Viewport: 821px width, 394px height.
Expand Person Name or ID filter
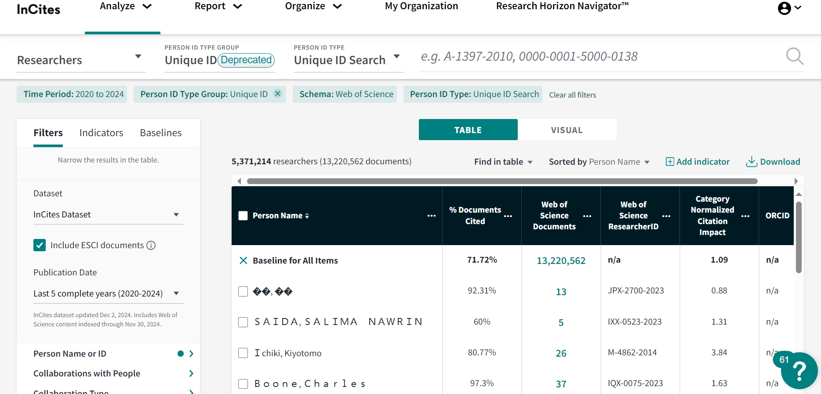click(113, 354)
